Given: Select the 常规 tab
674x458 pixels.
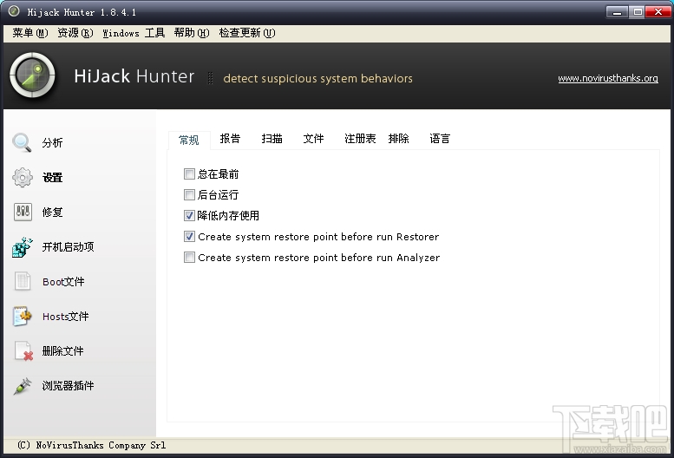Looking at the screenshot, I should tap(189, 140).
